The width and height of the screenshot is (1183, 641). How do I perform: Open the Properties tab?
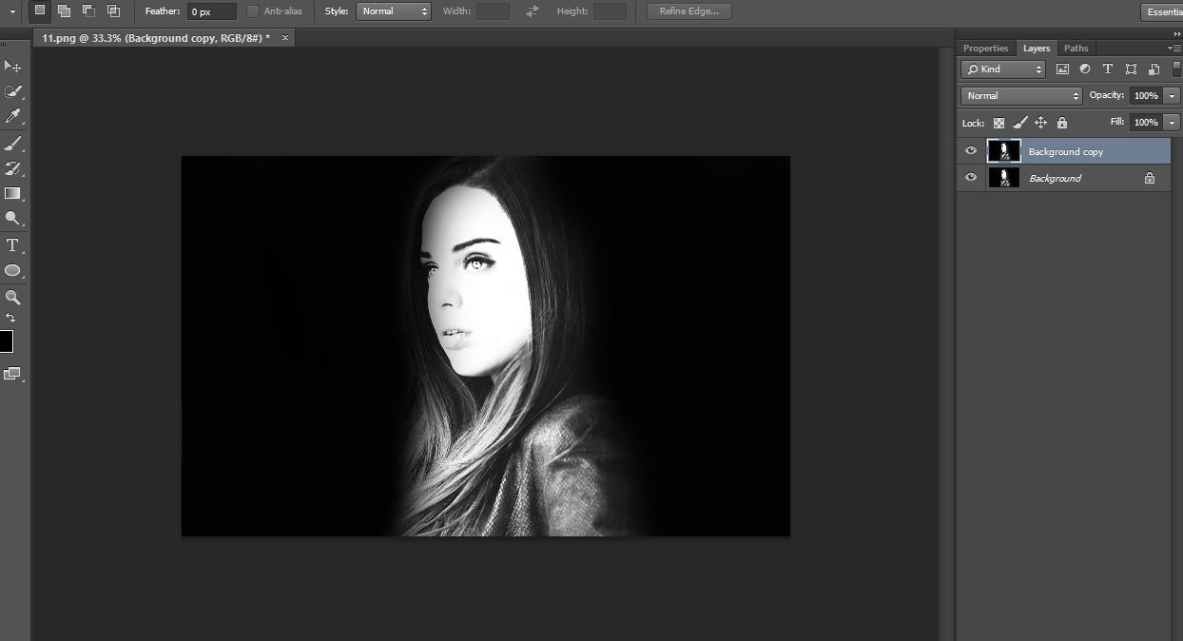(985, 49)
